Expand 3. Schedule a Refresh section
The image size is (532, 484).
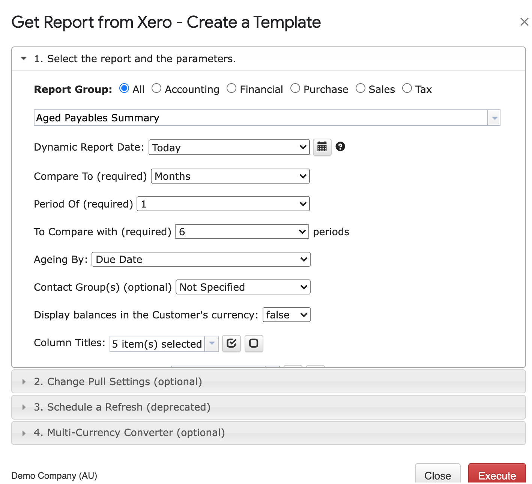(x=269, y=407)
